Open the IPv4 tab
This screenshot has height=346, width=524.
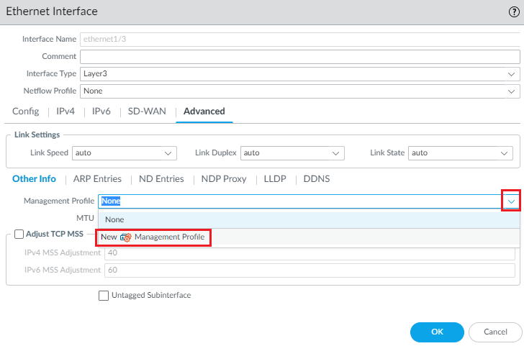[x=65, y=111]
